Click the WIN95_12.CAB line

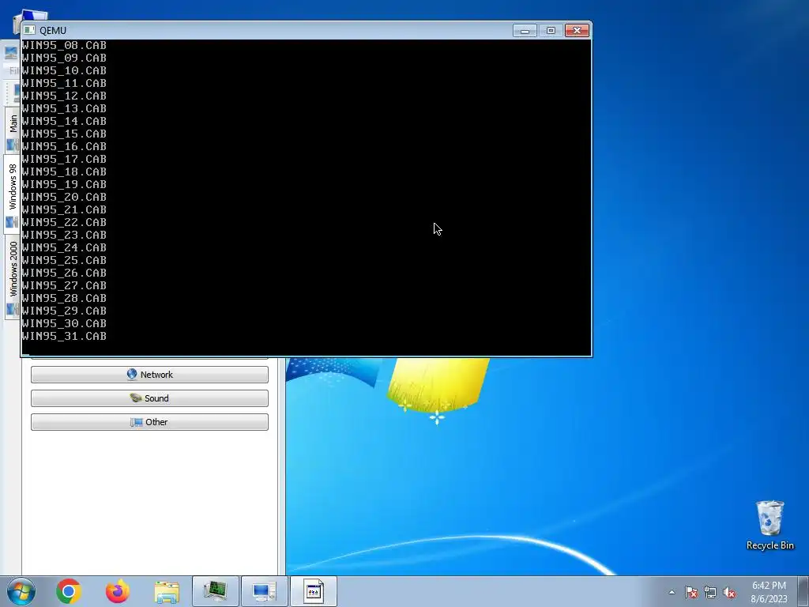click(x=64, y=96)
